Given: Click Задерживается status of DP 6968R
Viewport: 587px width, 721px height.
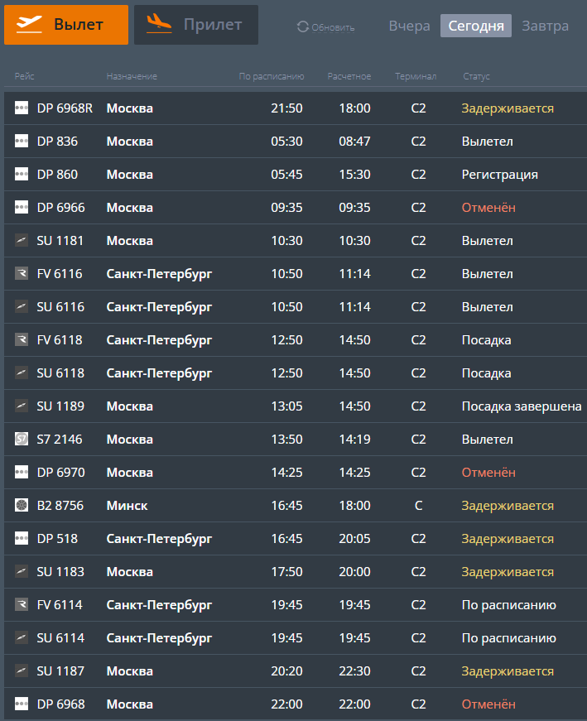Looking at the screenshot, I should tap(508, 108).
